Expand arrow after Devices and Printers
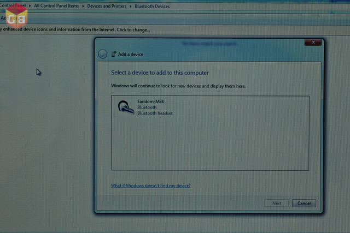Screen dimensions: 350x233 pyautogui.click(x=131, y=6)
